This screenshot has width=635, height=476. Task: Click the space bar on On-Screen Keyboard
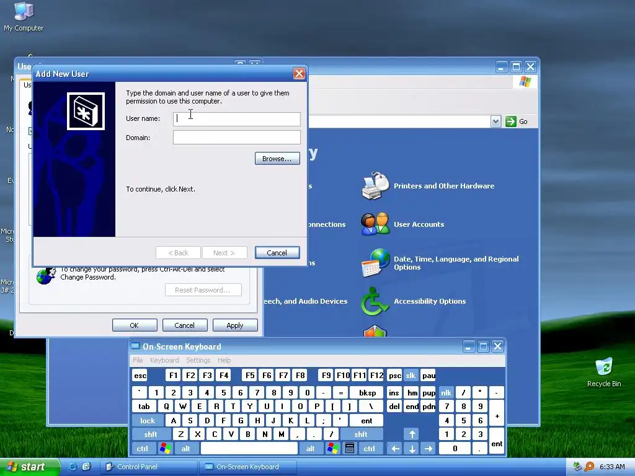[249, 449]
